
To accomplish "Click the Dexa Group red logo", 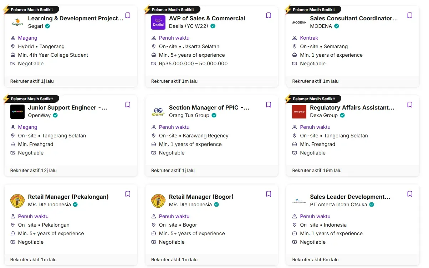I will point(299,112).
